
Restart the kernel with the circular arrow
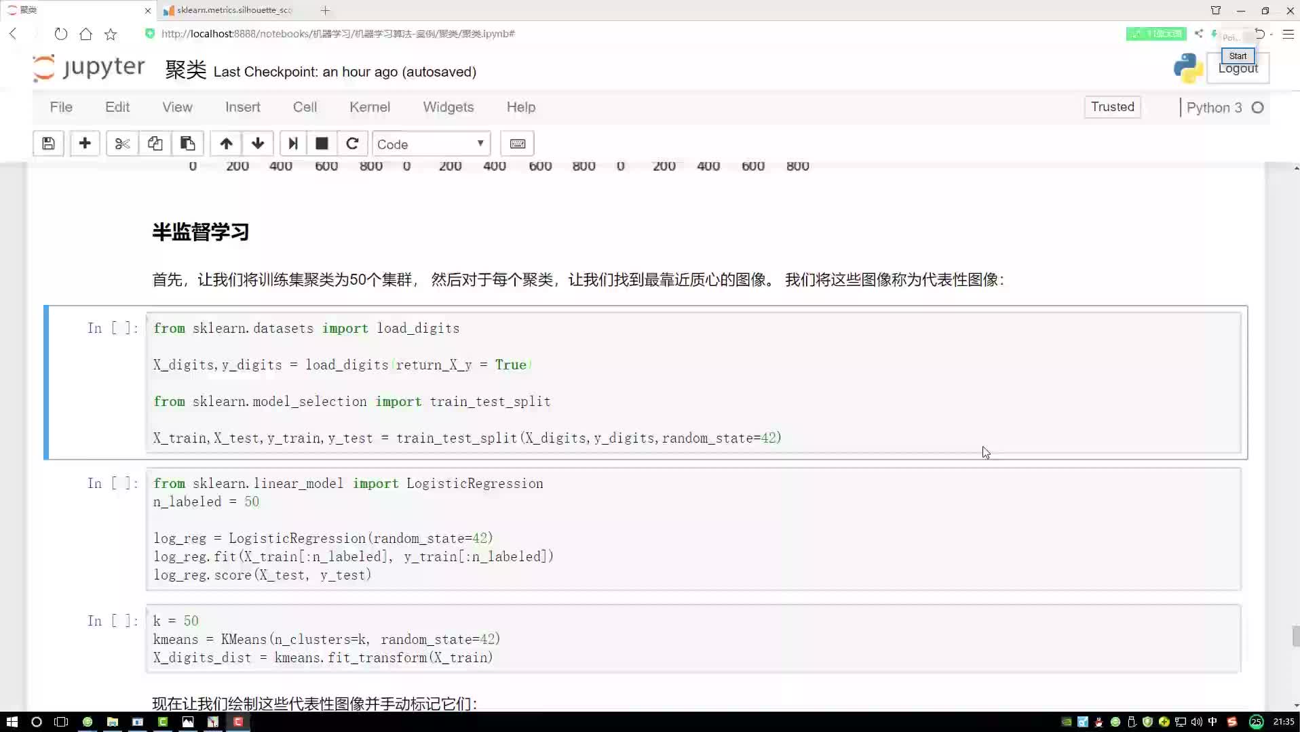(x=352, y=144)
